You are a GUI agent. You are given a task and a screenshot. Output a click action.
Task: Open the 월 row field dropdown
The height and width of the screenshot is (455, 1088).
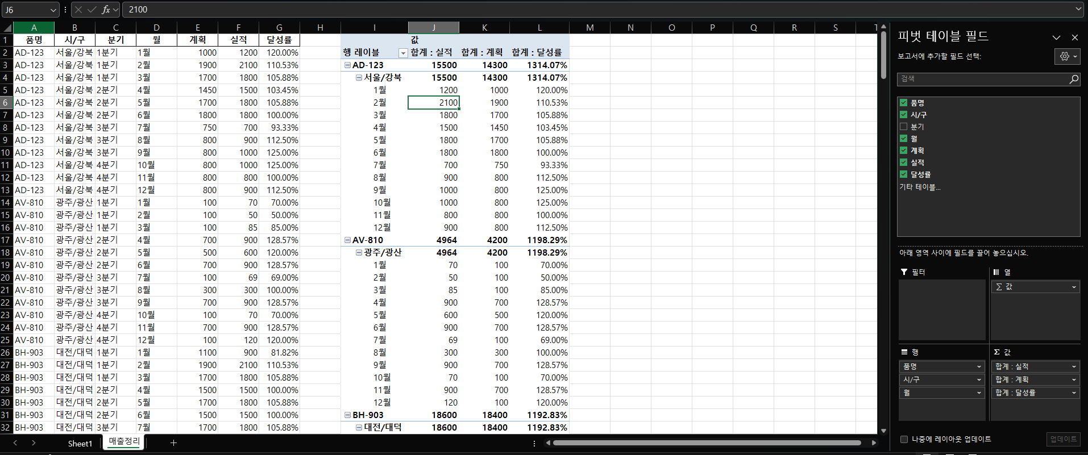pos(979,393)
